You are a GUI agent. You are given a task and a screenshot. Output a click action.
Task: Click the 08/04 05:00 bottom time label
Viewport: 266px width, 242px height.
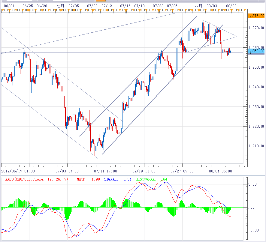tap(222, 171)
